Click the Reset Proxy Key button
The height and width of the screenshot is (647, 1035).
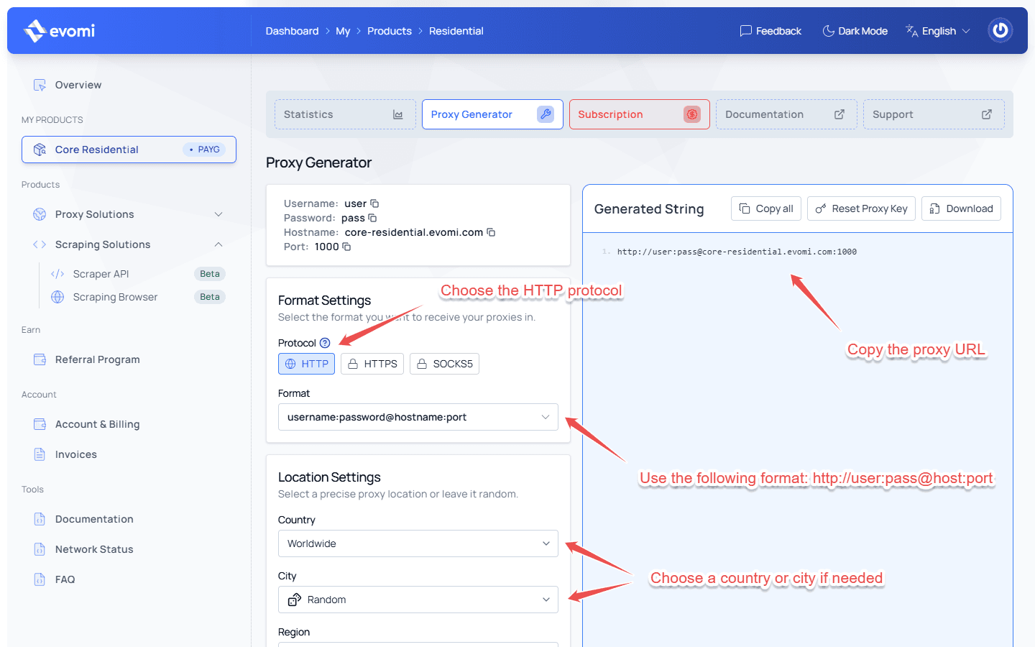point(860,208)
